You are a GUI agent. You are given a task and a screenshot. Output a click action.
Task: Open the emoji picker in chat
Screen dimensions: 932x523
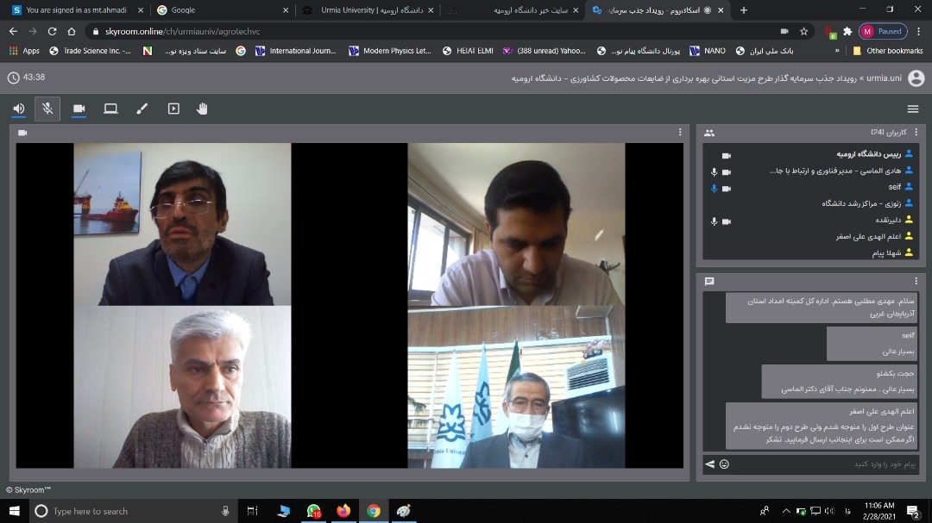click(724, 464)
